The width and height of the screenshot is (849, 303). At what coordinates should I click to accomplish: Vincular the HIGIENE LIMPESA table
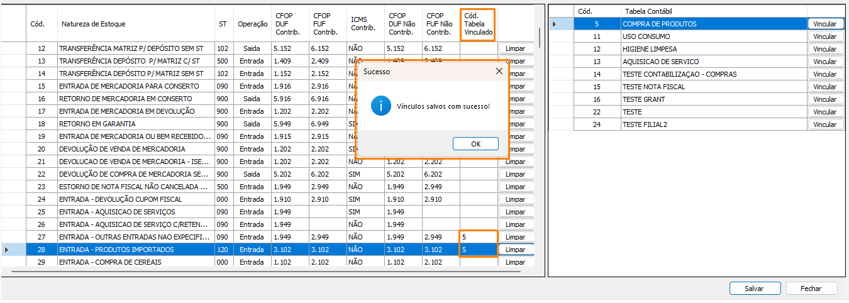point(825,49)
